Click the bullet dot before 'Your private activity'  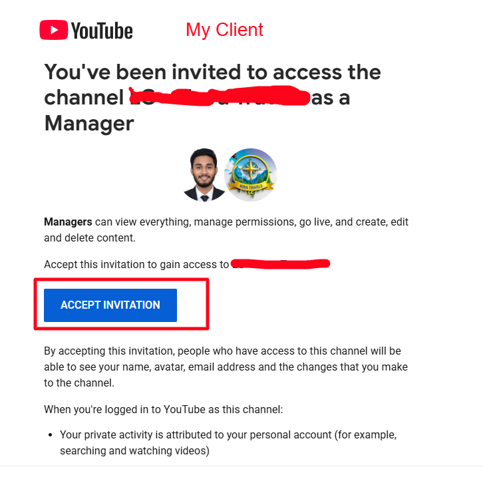51,435
